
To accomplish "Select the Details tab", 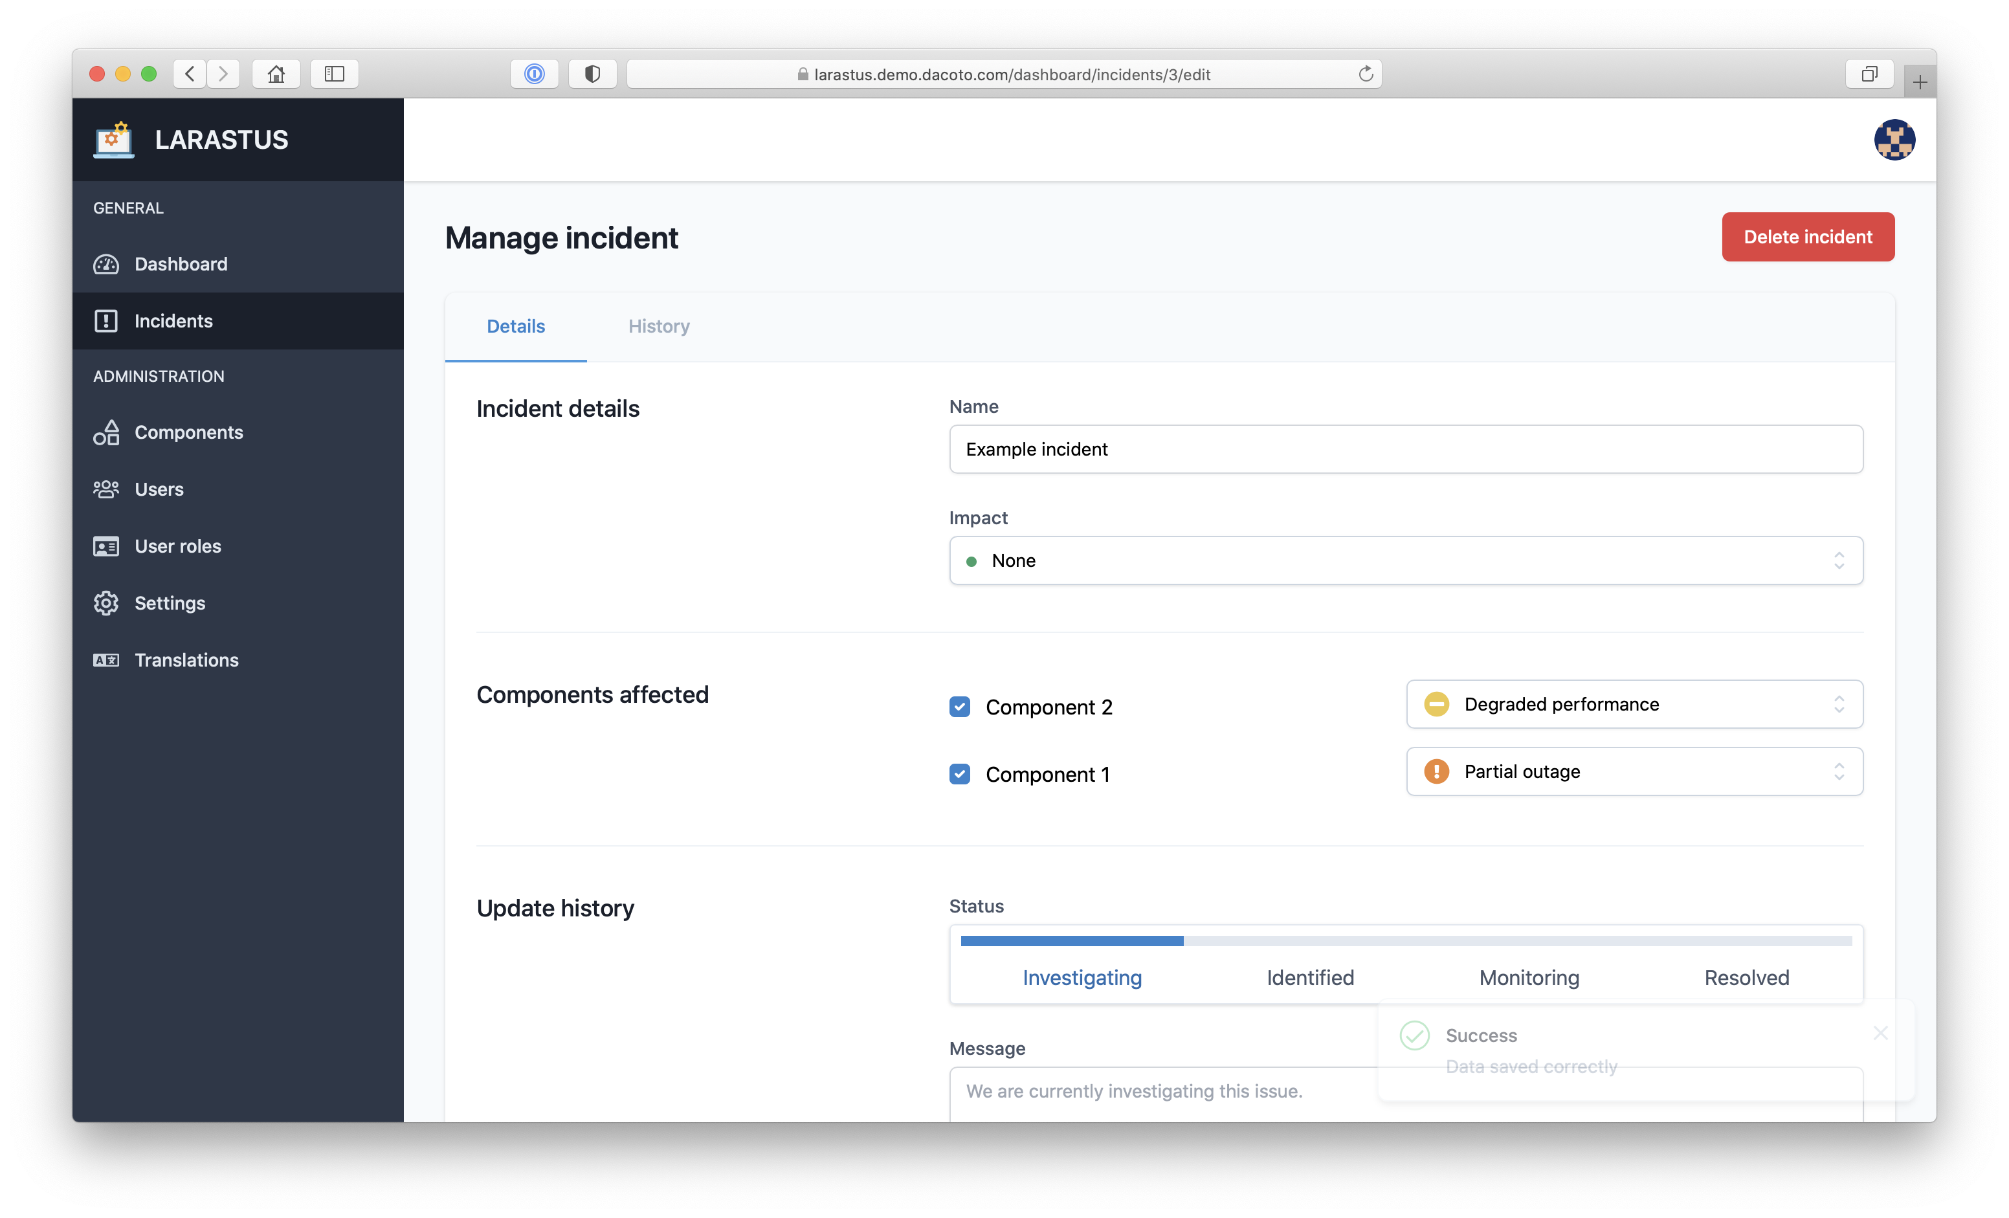I will point(515,326).
